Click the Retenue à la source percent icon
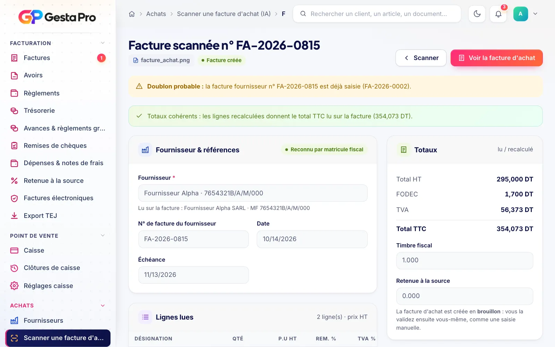The width and height of the screenshot is (555, 347). coord(14,181)
